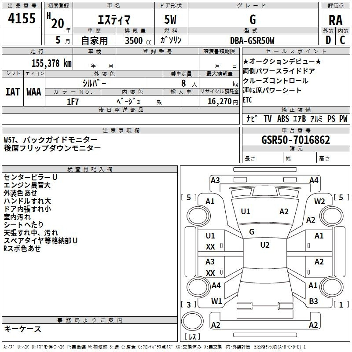Select the センターピラーU inspector note
Viewport: 352px width, 352px height.
tap(30, 177)
